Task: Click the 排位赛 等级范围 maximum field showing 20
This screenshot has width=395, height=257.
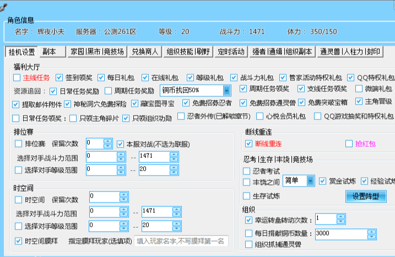Action: [x=159, y=170]
